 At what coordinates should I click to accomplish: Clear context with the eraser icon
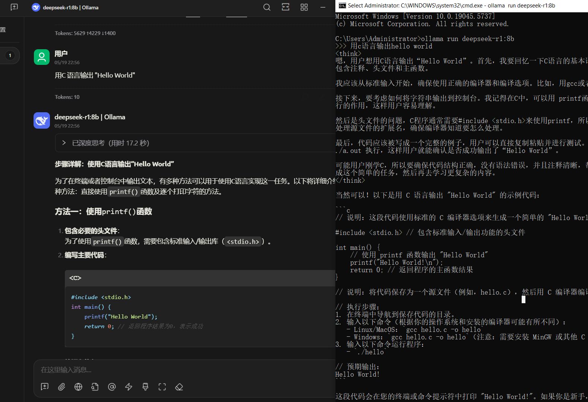tap(179, 387)
